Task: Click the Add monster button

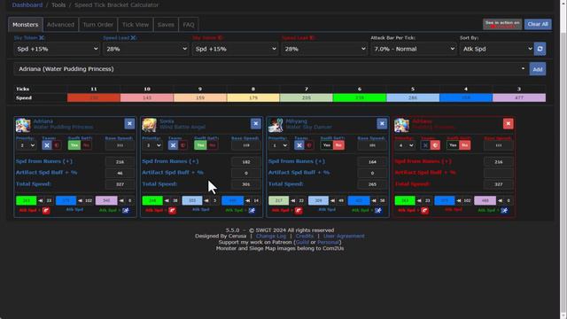Action: click(x=538, y=69)
